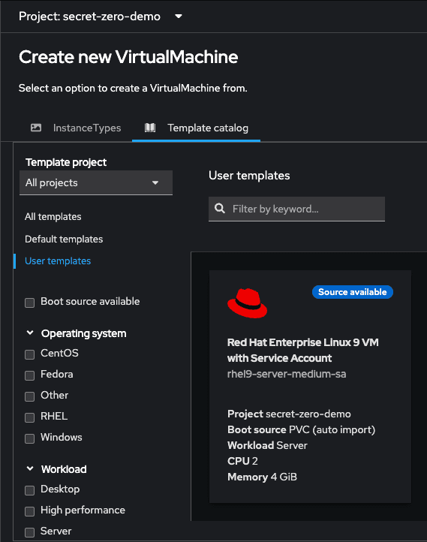
Task: Click Boot source PVC (auto import) text
Action: 301,429
